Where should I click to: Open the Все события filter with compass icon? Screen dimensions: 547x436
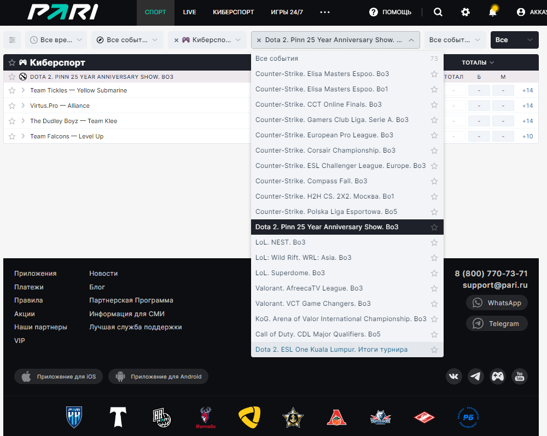[127, 40]
